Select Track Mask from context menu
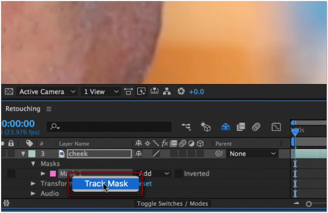328x213 pixels. (106, 184)
